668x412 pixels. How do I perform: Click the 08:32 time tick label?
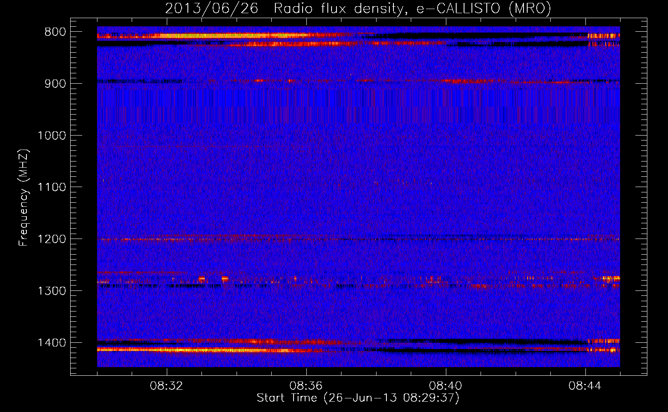pyautogui.click(x=166, y=386)
